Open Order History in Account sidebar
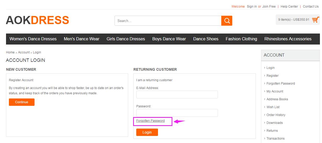The height and width of the screenshot is (143, 322). (x=276, y=115)
